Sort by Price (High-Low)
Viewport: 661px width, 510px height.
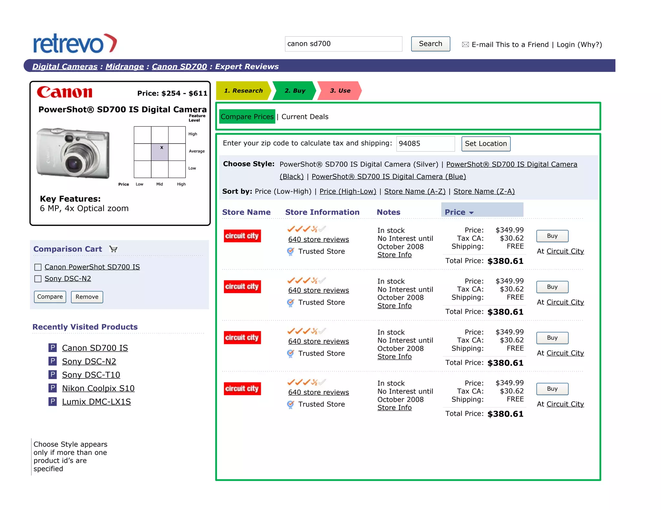tap(348, 191)
